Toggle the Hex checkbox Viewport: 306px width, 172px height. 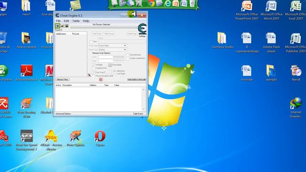coord(91,42)
